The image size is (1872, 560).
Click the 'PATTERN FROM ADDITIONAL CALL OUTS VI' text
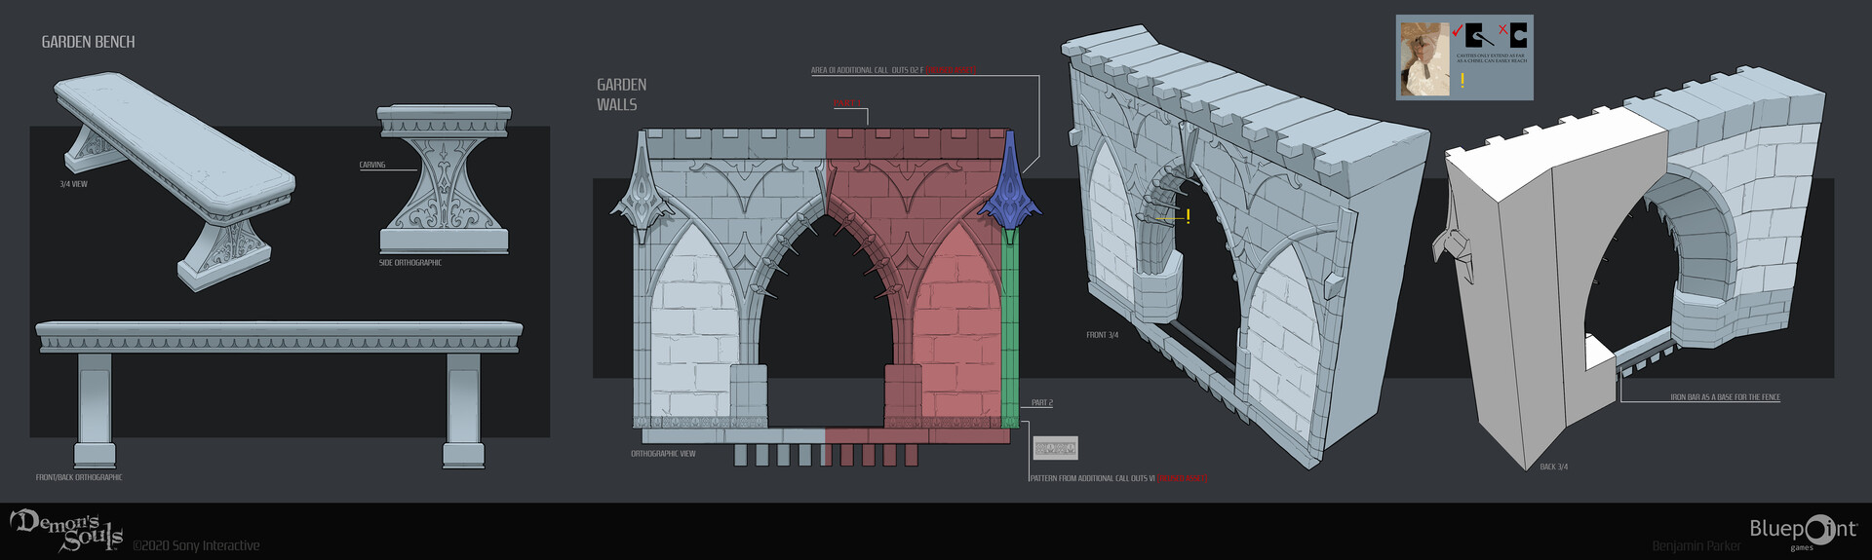tap(1092, 478)
